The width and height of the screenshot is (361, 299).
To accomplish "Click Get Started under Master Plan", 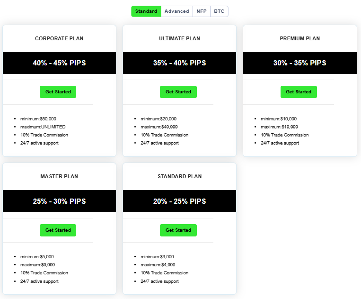I will (x=58, y=230).
